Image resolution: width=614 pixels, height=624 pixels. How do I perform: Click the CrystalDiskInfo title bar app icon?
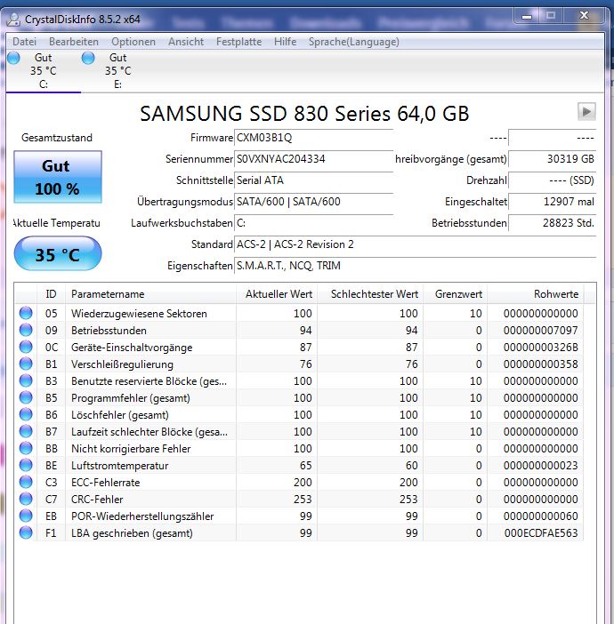[x=13, y=19]
